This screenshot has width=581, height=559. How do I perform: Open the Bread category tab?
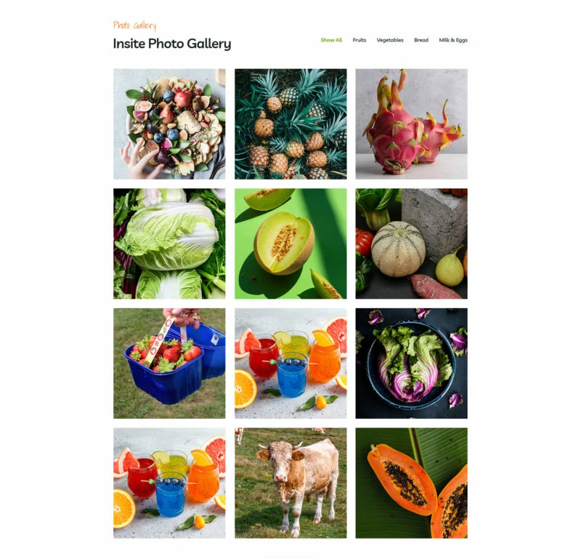click(421, 40)
